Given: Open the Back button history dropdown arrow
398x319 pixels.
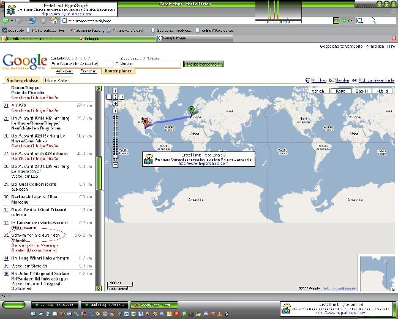Looking at the screenshot, I should [x=12, y=21].
